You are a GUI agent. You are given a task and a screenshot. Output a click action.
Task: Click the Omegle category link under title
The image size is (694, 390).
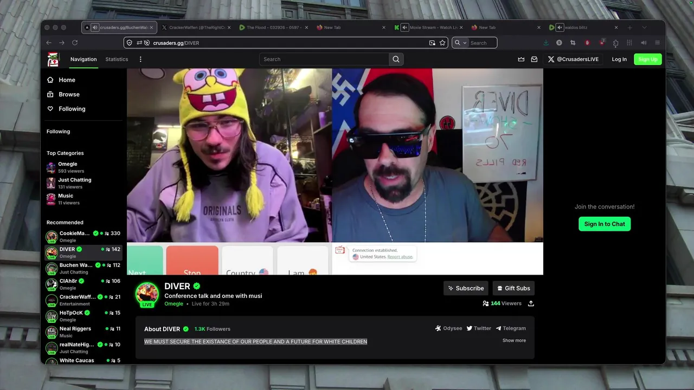click(173, 304)
